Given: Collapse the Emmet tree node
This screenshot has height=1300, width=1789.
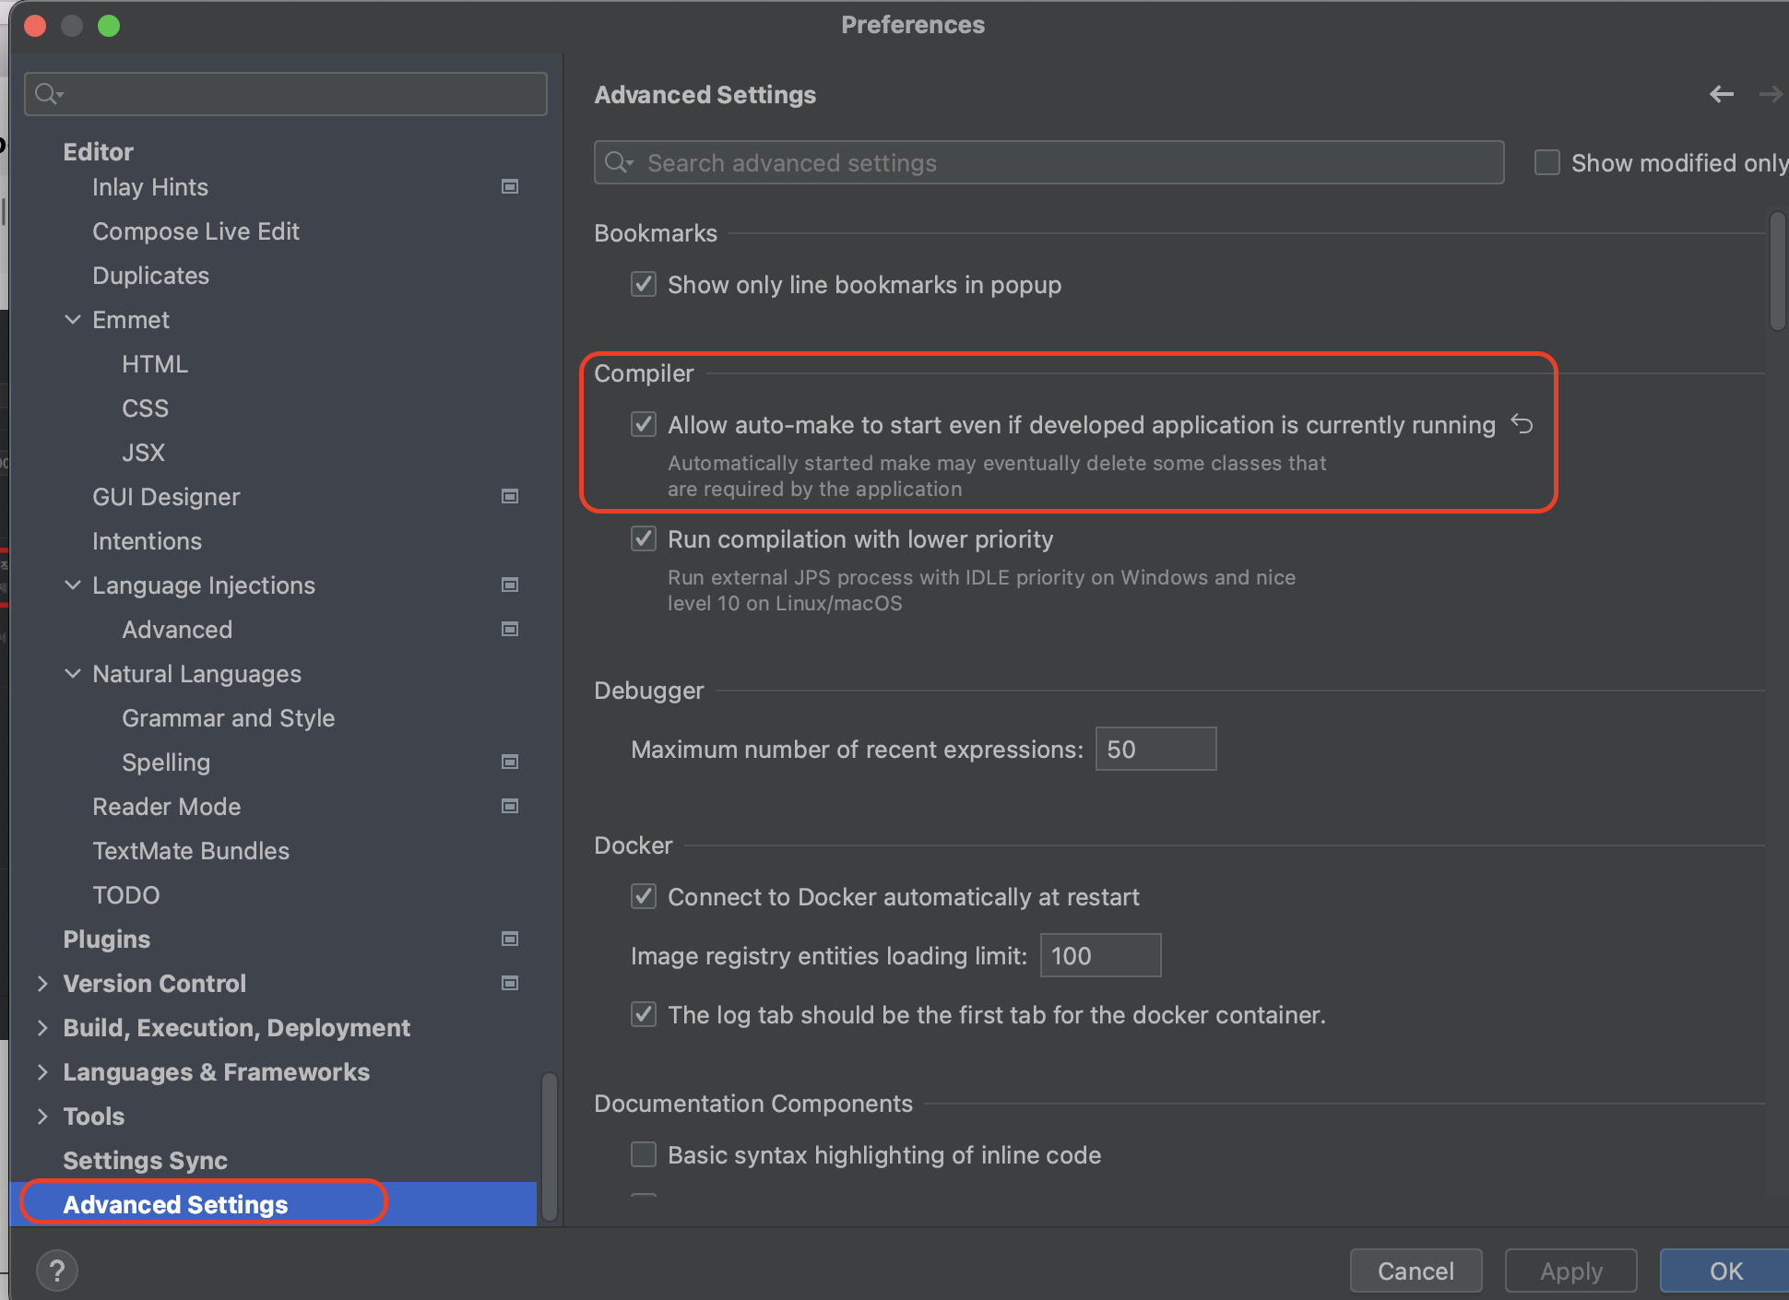Looking at the screenshot, I should [73, 320].
